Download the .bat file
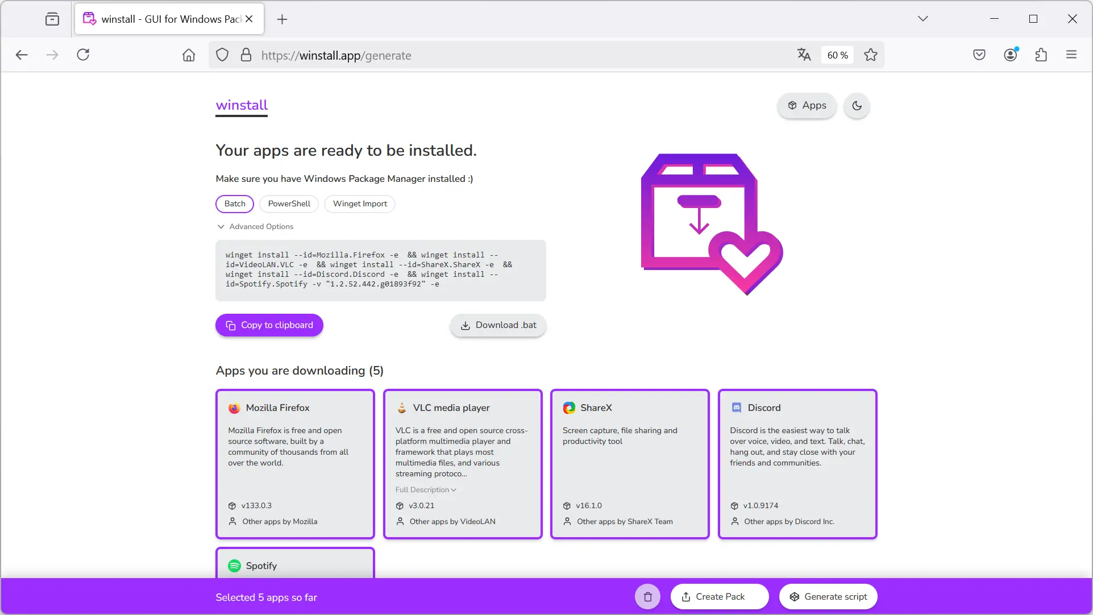1093x615 pixels. point(498,325)
